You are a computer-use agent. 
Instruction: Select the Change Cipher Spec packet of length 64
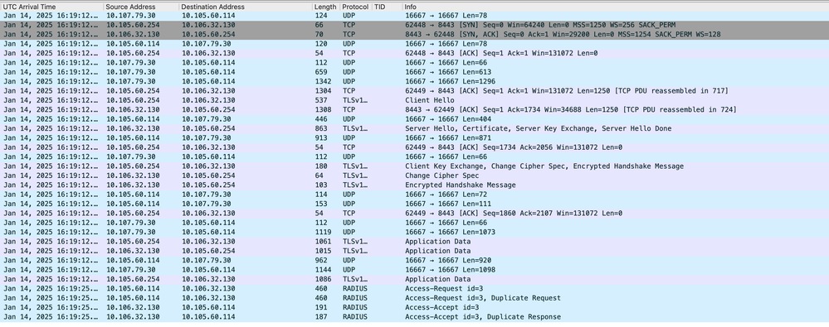click(x=415, y=176)
